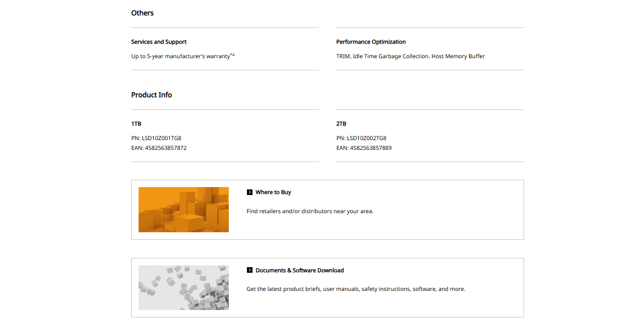Image resolution: width=638 pixels, height=330 pixels.
Task: Open the Where to Buy link
Action: click(x=273, y=192)
